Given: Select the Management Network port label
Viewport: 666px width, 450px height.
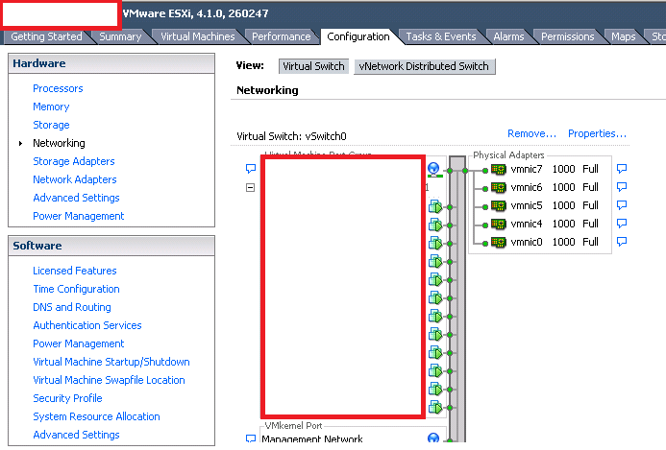Looking at the screenshot, I should point(312,438).
